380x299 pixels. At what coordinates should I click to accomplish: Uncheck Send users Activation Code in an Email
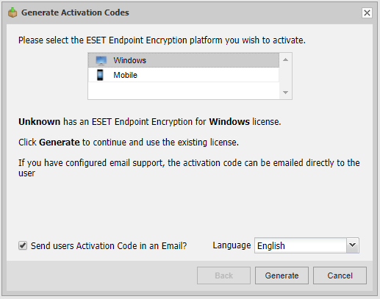click(x=23, y=245)
